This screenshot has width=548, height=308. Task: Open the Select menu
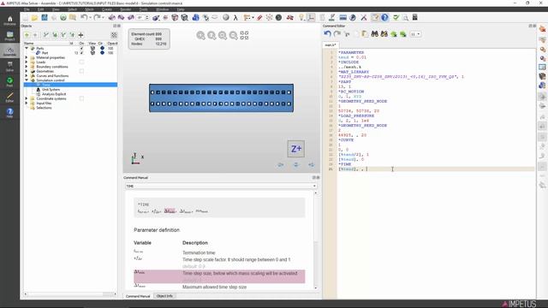point(72,9)
